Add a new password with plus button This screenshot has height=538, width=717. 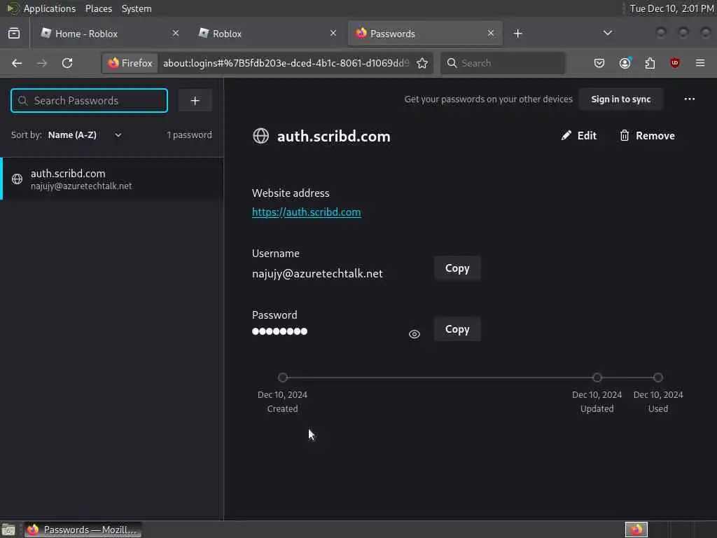[195, 100]
